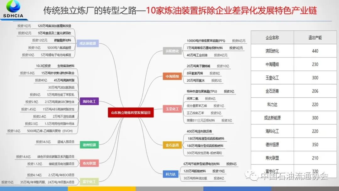Click the 45万吨高端树脂 leaf

pyautogui.click(x=64, y=80)
